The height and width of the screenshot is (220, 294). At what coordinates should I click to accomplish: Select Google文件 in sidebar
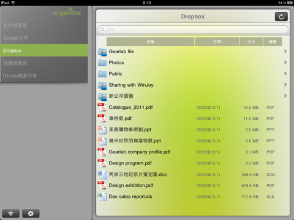coord(44,38)
